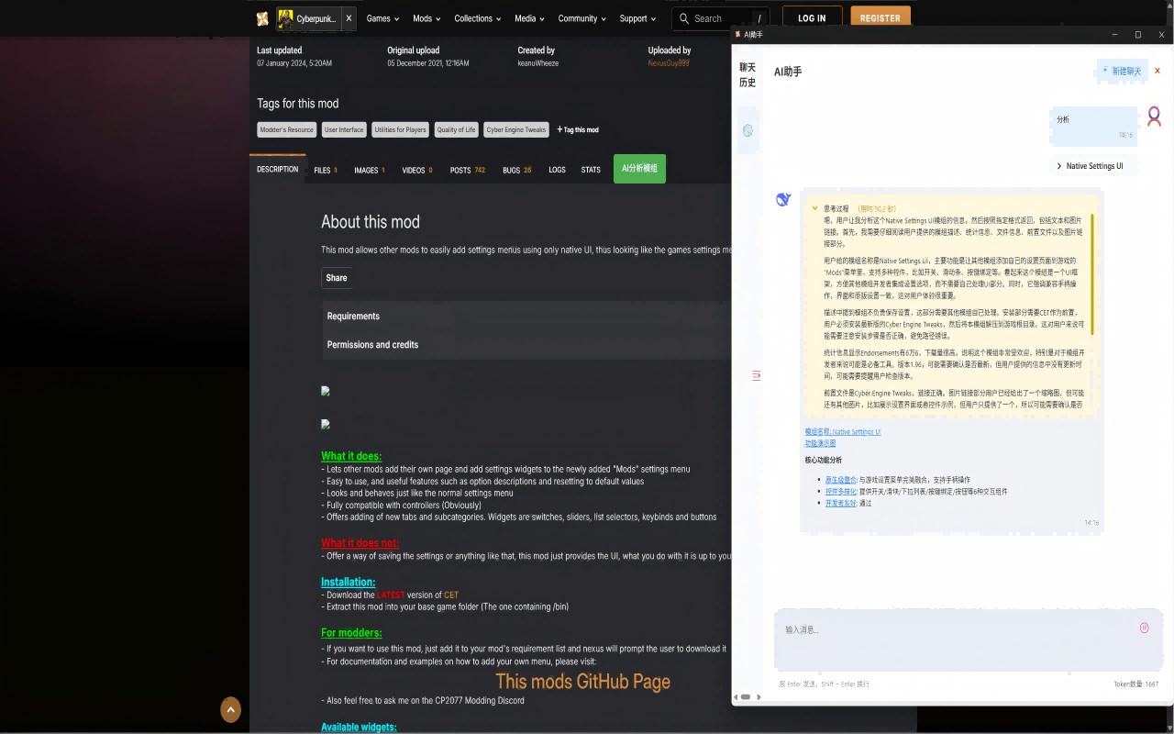This screenshot has width=1174, height=734.
Task: Open the CET link under Installation
Action: [x=451, y=595]
